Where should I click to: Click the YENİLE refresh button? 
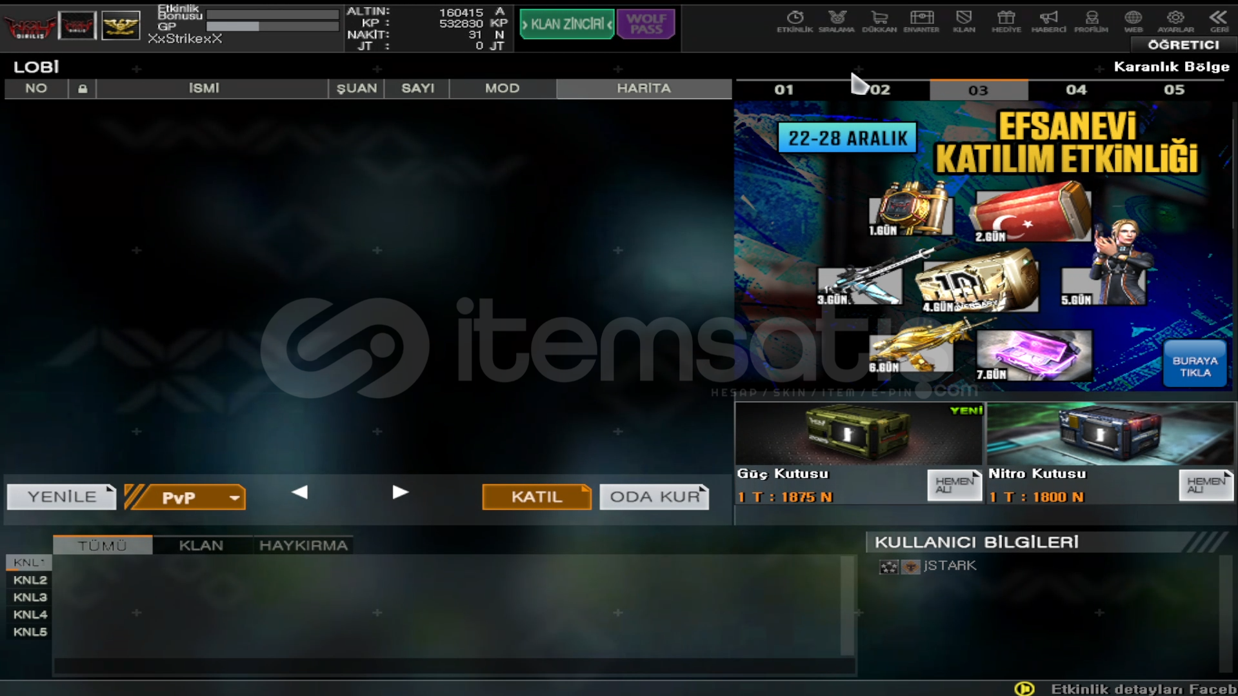click(x=61, y=497)
